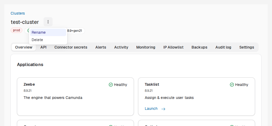Click the Applications heading
The image size is (272, 126).
tap(30, 65)
